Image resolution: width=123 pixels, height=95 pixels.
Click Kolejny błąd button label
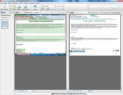coord(106,13)
